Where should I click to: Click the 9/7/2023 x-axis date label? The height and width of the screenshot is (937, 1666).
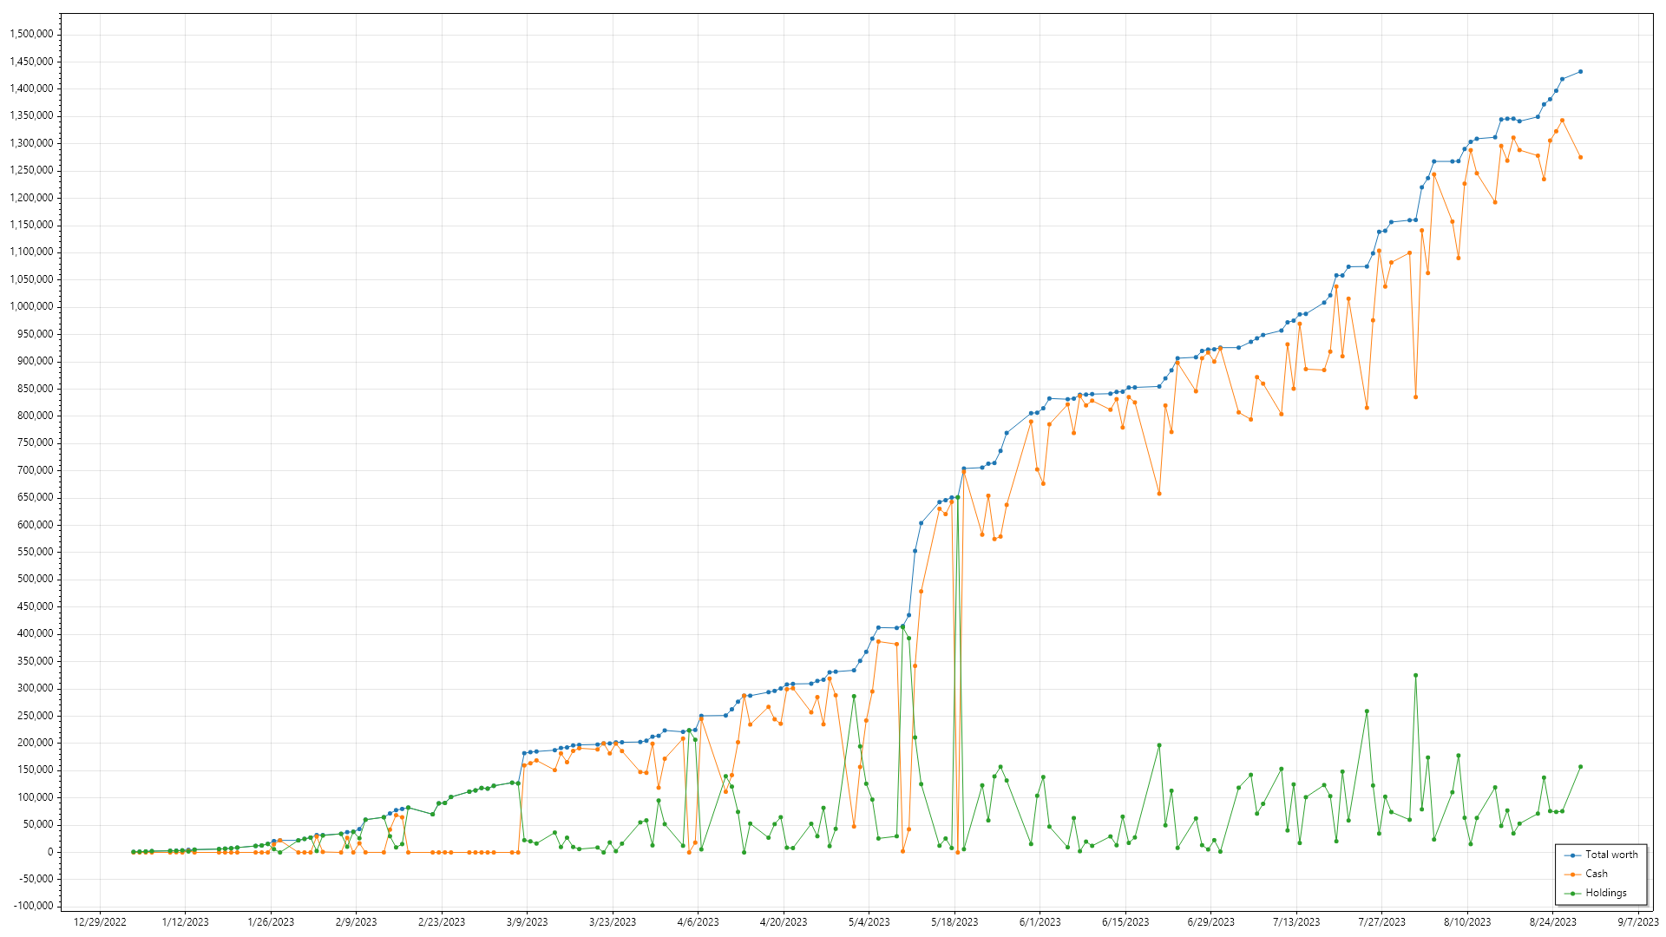pos(1637,922)
